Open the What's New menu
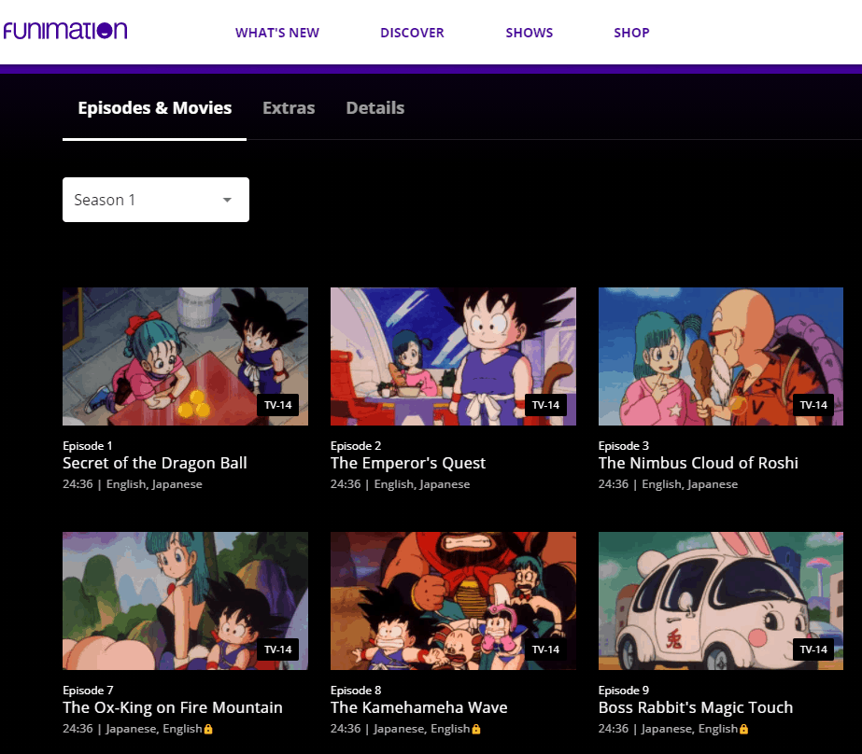Viewport: 862px width, 754px height. [277, 33]
